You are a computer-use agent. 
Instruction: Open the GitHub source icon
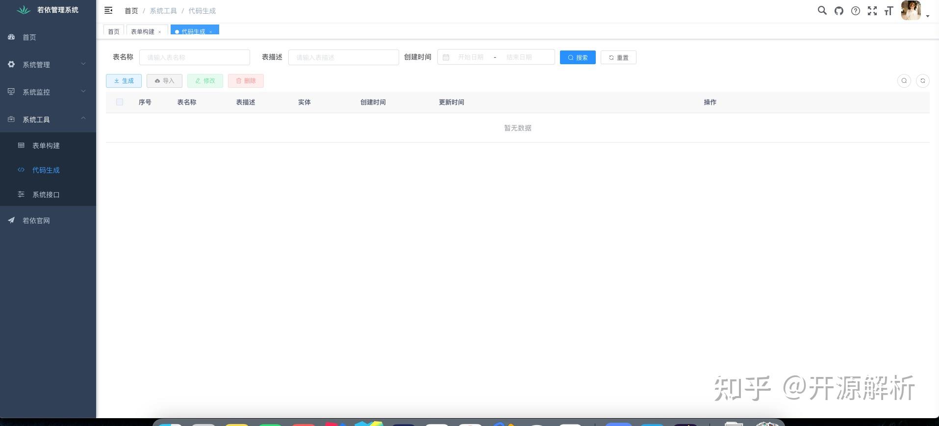tap(839, 11)
